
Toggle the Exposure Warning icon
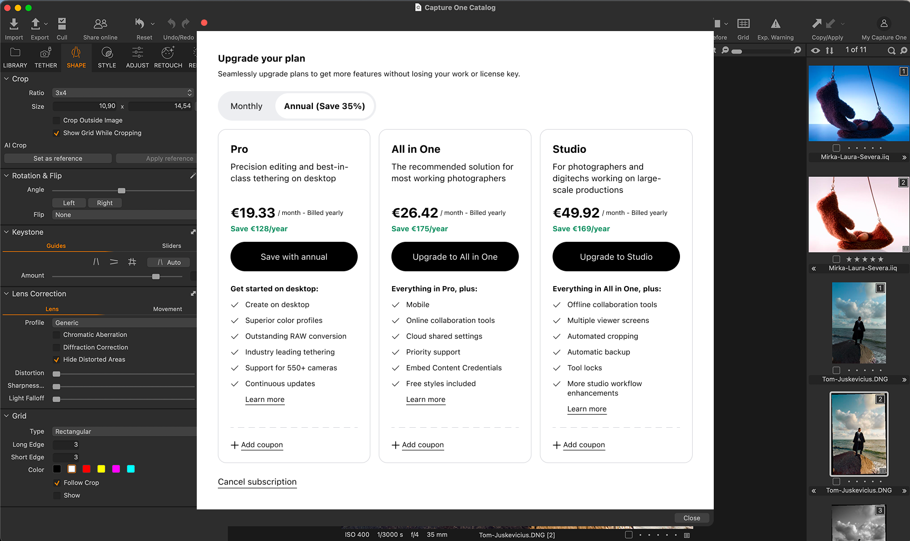click(775, 24)
